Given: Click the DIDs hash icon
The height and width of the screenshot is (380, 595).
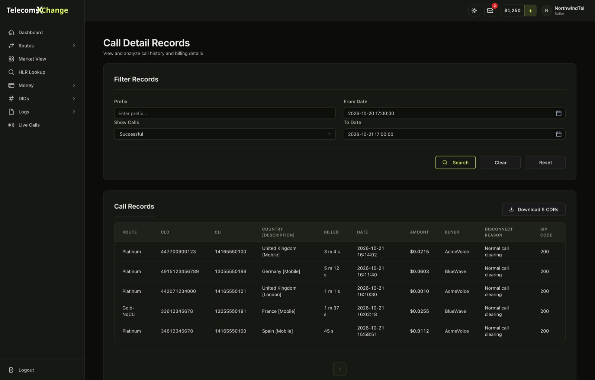Looking at the screenshot, I should pos(11,99).
